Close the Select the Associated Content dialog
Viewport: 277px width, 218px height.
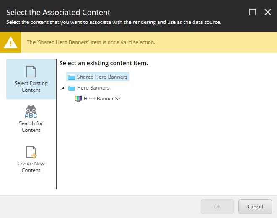click(268, 13)
